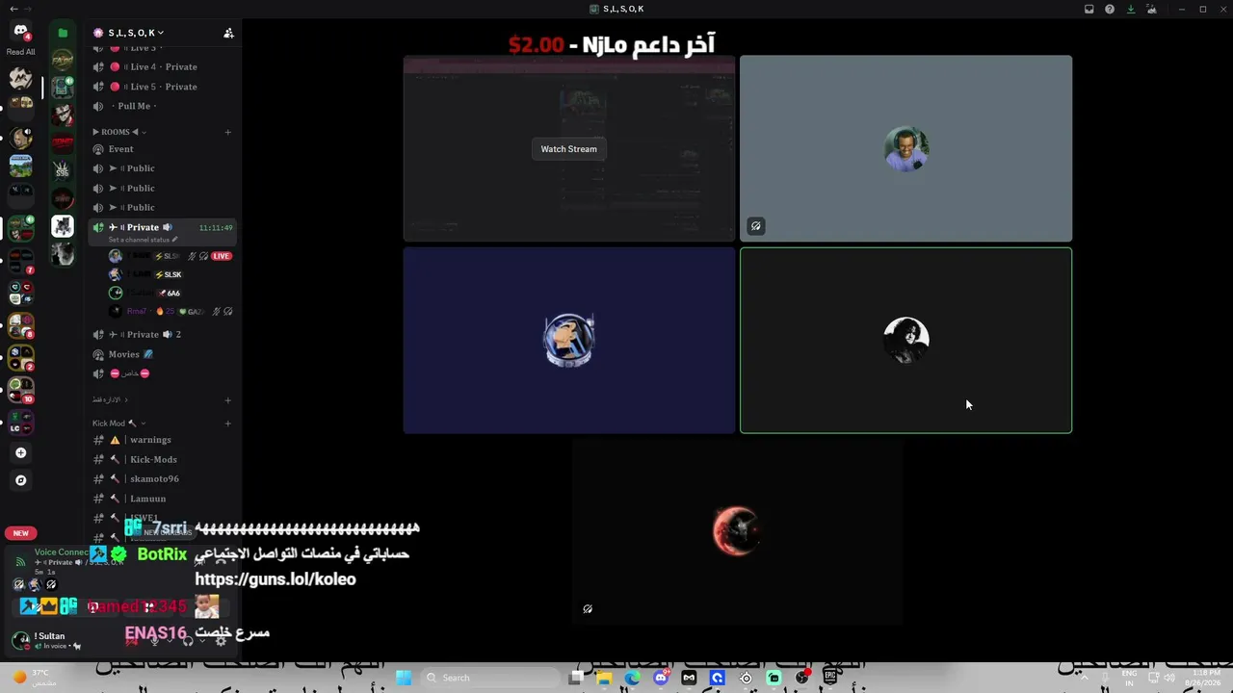Open the Kick-Mods text channel
Screen dimensions: 1233x693
coord(162,459)
